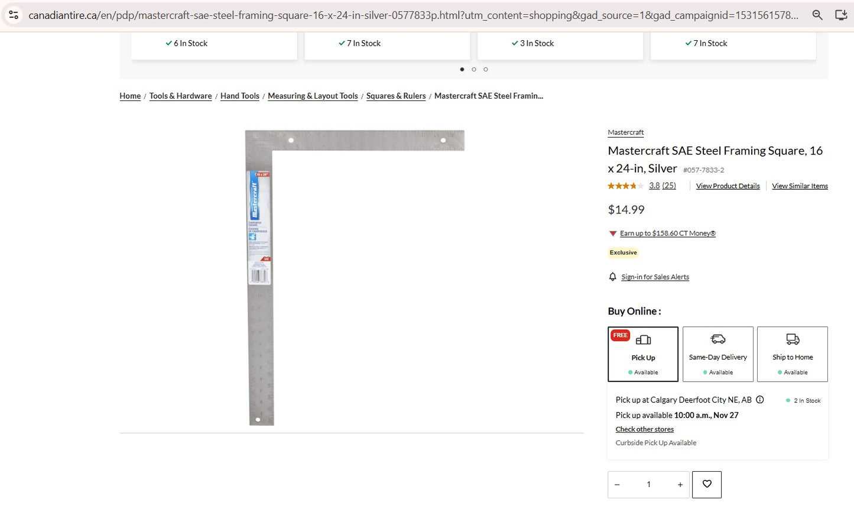
Task: Go to second carousel page dot
Action: click(474, 69)
